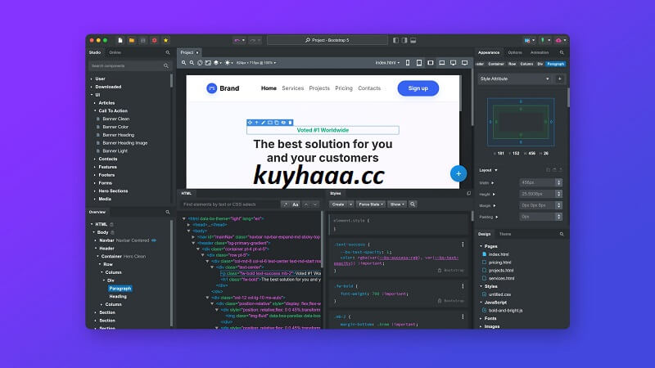Toggle the left panel layout icon
655x368 pixels.
(x=396, y=40)
